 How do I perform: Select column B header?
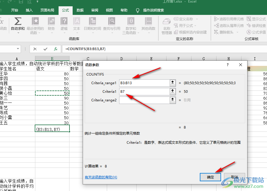[52, 59]
